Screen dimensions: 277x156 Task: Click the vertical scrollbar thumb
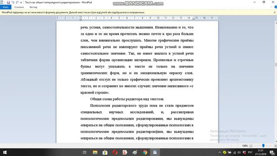click(x=276, y=65)
